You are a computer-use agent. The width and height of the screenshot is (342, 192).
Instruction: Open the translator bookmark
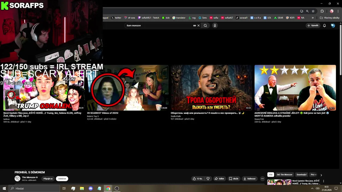[x=179, y=18]
